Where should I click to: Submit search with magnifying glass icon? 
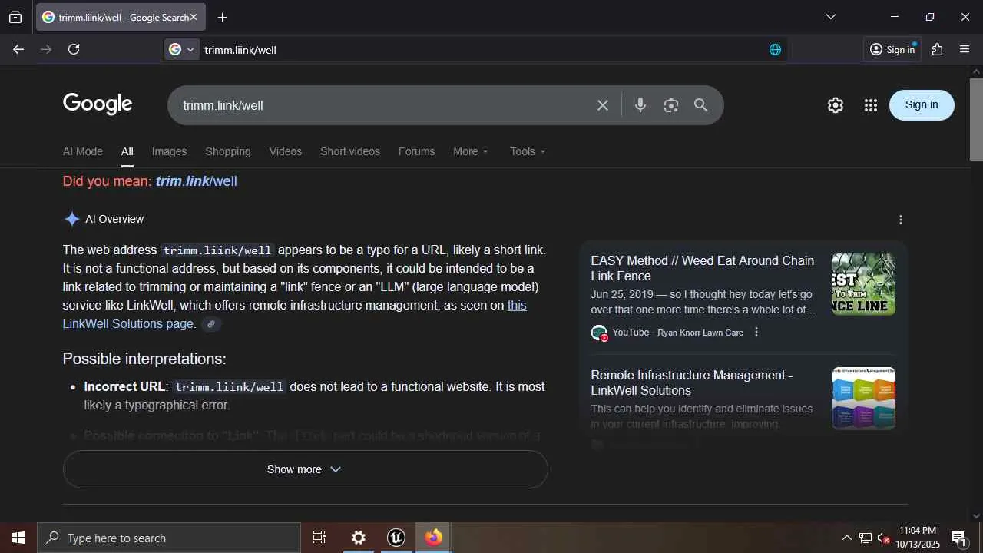(x=700, y=105)
